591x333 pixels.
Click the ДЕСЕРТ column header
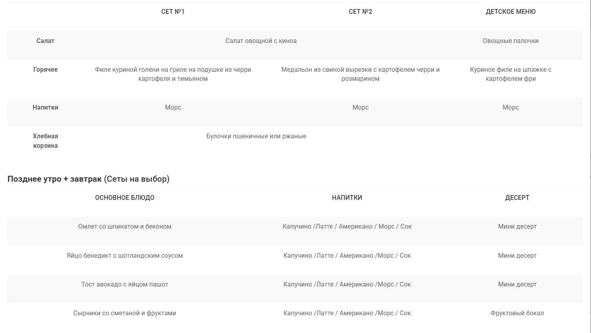click(517, 198)
